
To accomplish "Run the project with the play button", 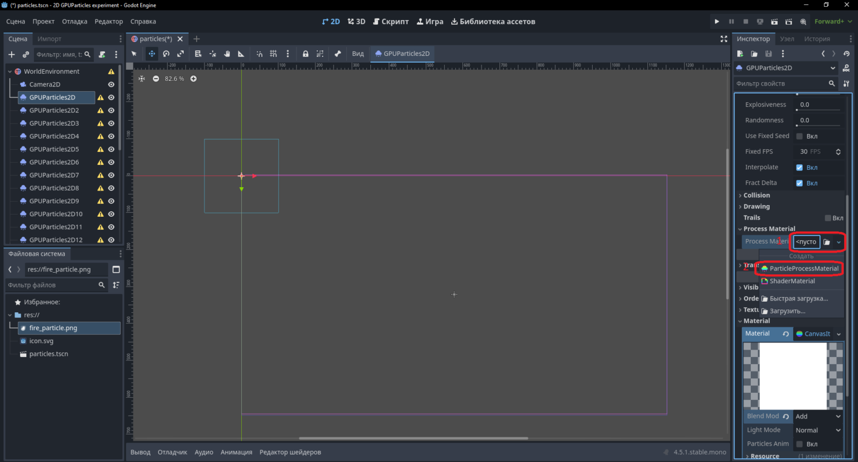I will coord(717,21).
